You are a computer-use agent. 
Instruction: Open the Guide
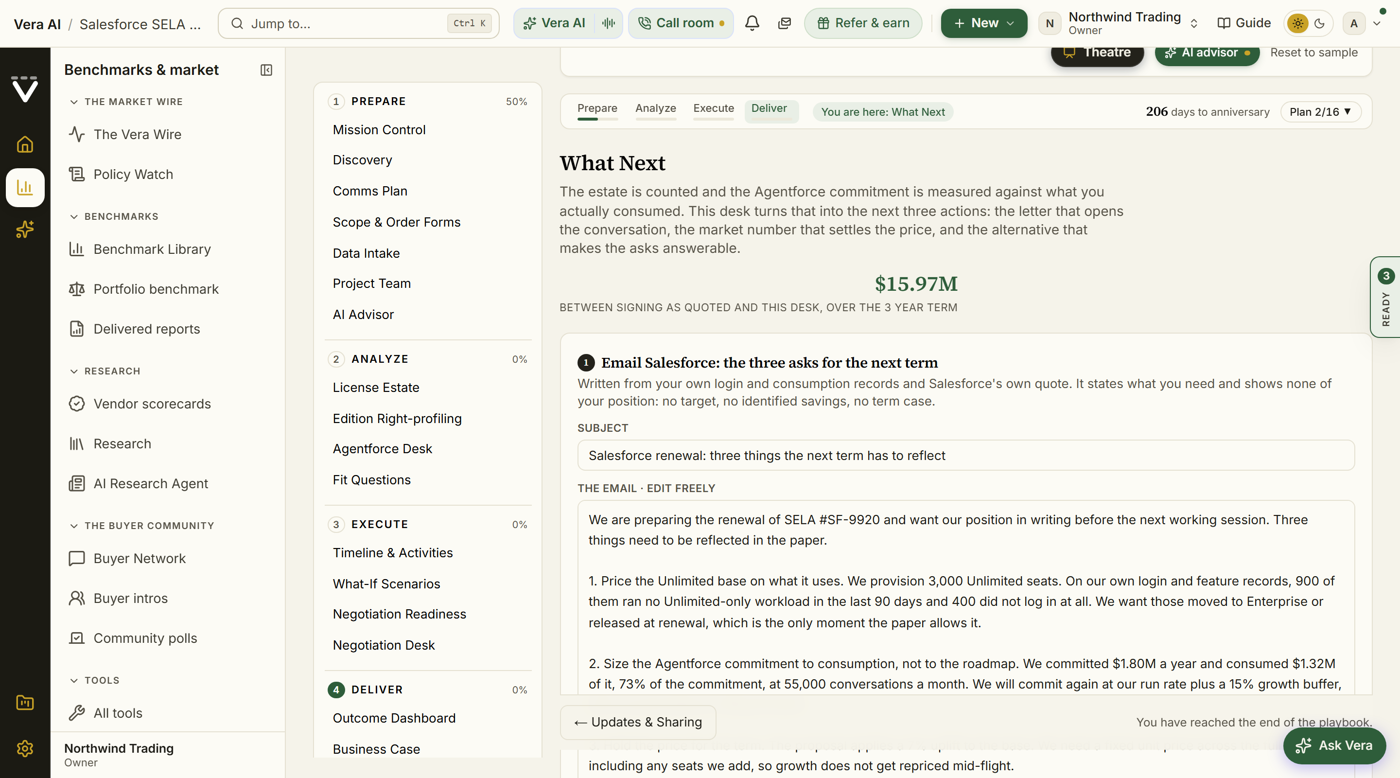[x=1243, y=23]
